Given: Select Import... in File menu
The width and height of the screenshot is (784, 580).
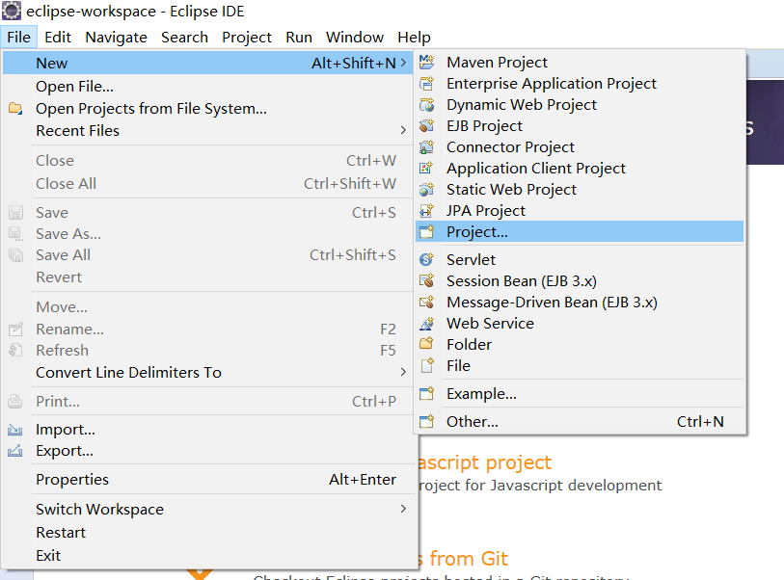Looking at the screenshot, I should tap(207, 430).
